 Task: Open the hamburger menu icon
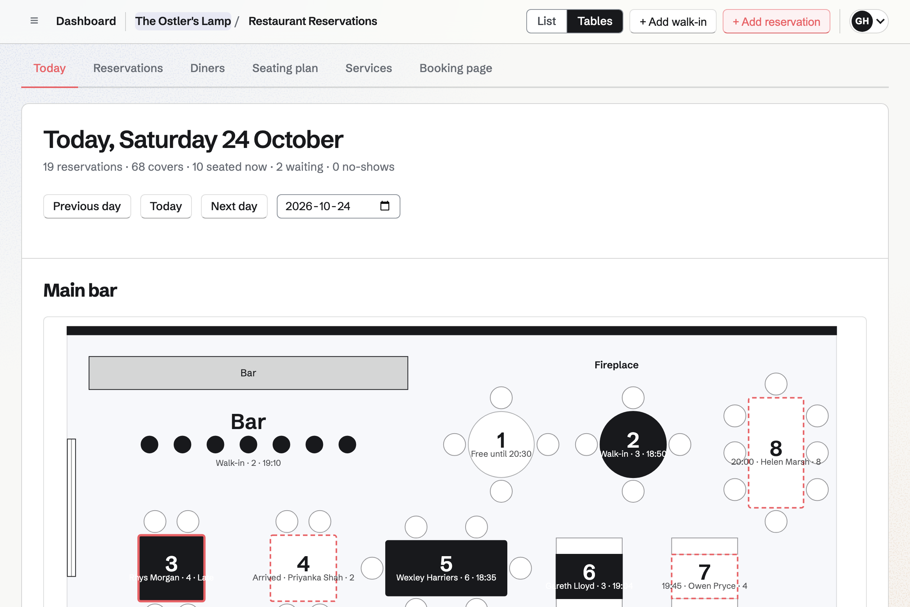tap(34, 21)
